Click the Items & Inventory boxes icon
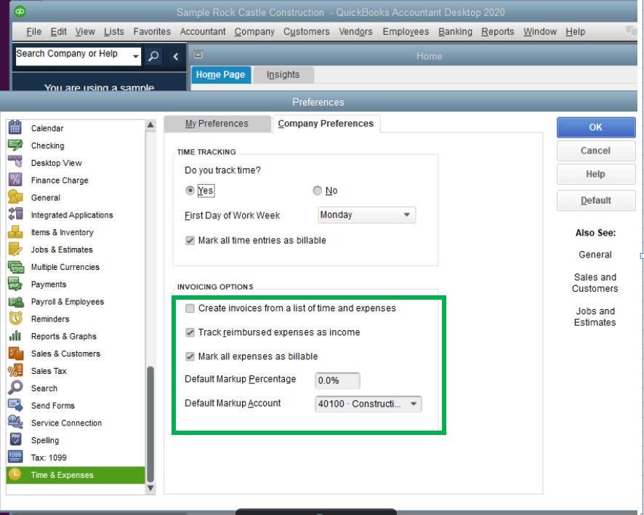 15,232
